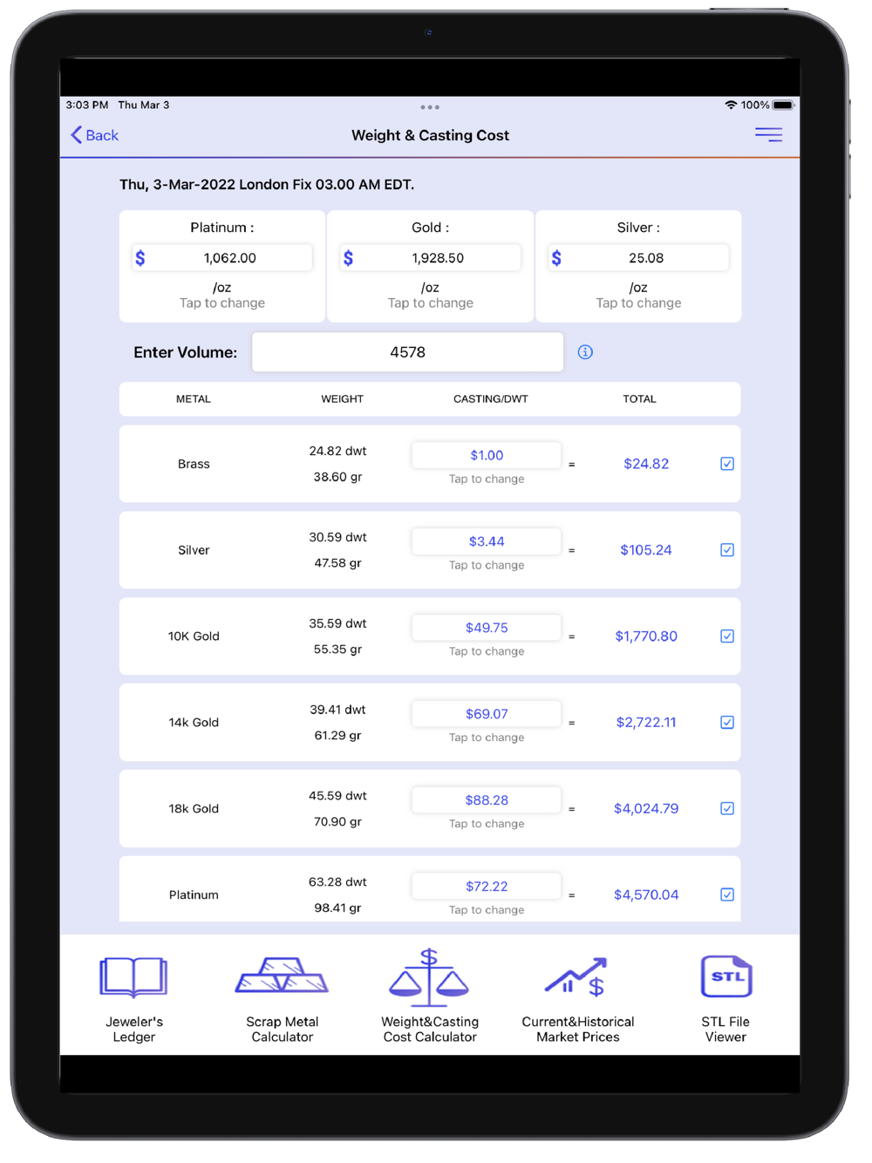This screenshot has width=872, height=1163.
Task: Uncheck the Silver row checkbox
Action: click(x=727, y=550)
